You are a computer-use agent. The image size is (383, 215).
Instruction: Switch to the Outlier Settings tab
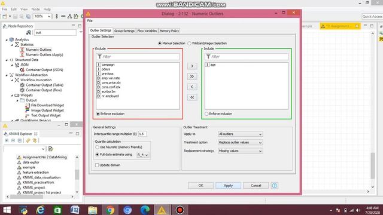[101, 30]
